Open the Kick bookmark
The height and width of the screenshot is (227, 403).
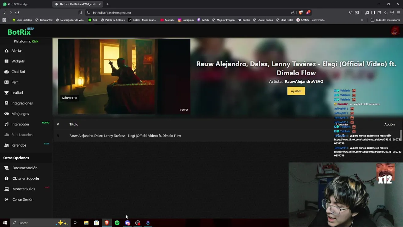coord(93,20)
